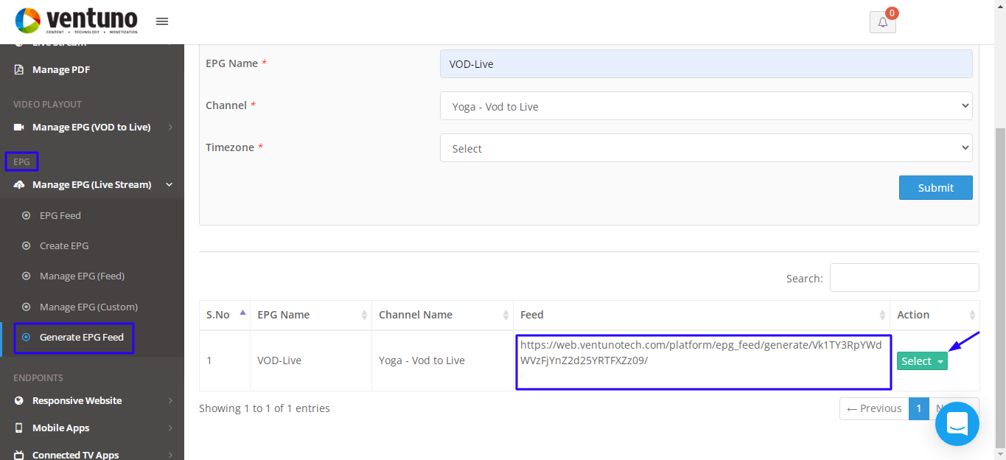Open Manage EPG (Live Stream) menu

[x=92, y=185]
